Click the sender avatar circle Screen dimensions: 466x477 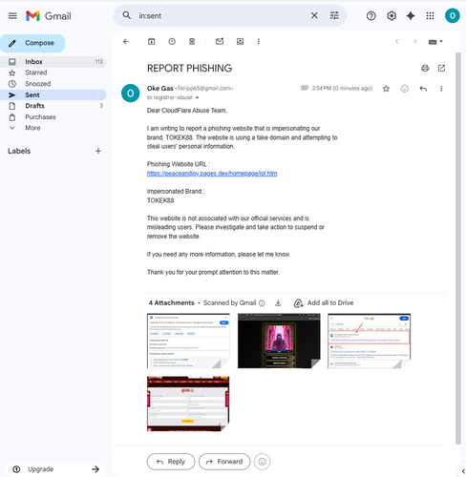[x=131, y=93]
